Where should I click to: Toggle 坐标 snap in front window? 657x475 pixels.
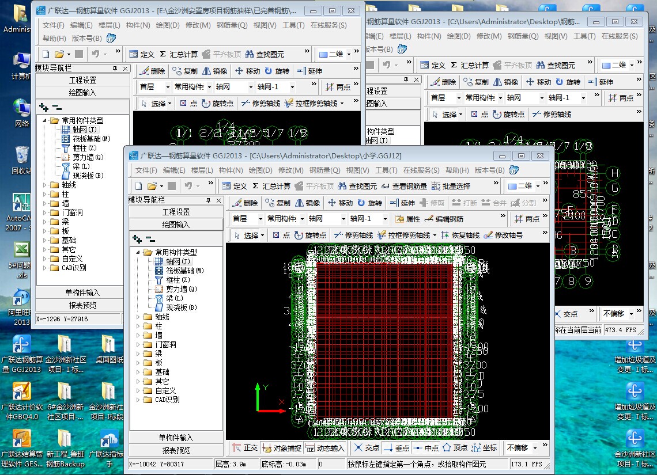coord(484,448)
